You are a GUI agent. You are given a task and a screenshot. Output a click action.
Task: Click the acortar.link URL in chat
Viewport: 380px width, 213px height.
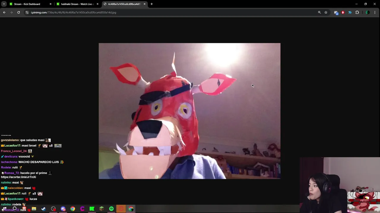[18, 177]
